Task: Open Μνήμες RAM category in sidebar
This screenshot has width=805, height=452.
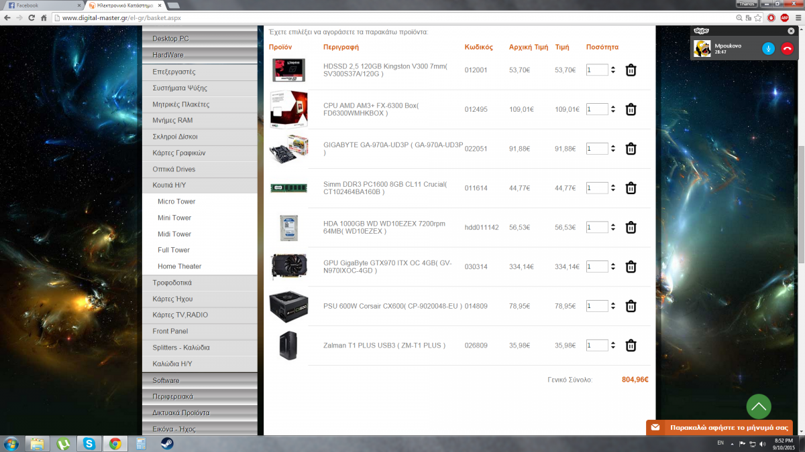Action: pyautogui.click(x=200, y=121)
